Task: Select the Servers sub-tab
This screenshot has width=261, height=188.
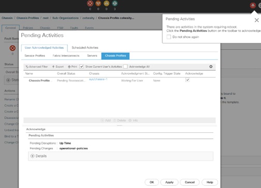Action: pyautogui.click(x=92, y=56)
